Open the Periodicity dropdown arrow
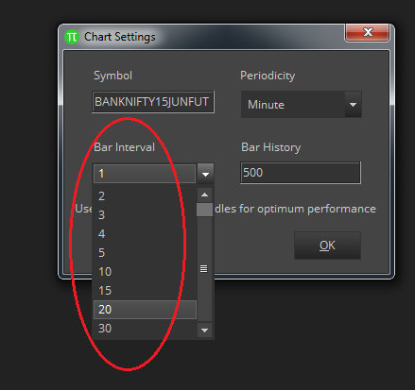The width and height of the screenshot is (415, 390). [x=353, y=105]
